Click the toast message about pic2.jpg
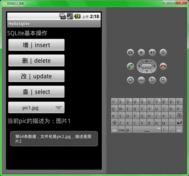The height and width of the screenshot is (176, 189). [x=54, y=139]
